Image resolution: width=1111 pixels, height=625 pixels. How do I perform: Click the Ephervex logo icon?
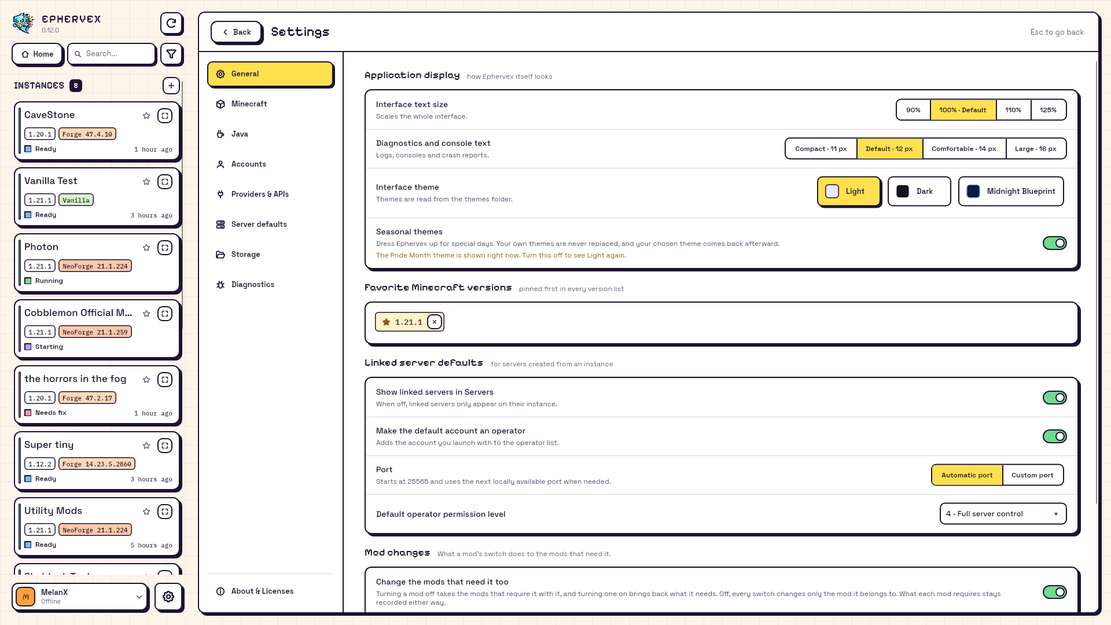tap(24, 23)
